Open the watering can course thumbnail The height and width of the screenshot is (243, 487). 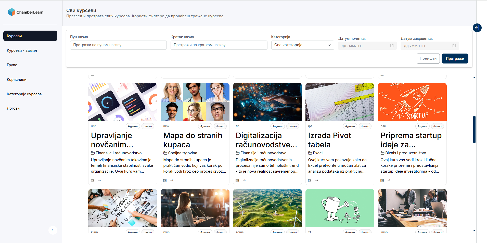[340, 208]
